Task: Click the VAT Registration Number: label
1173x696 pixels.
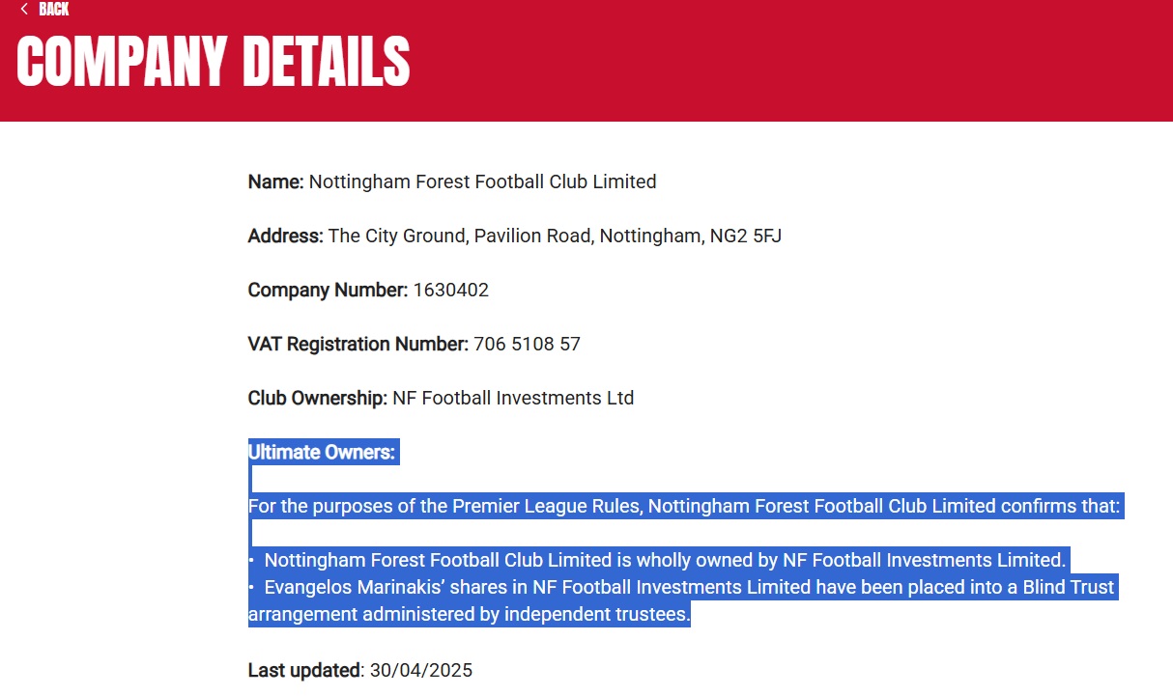Action: tap(358, 344)
